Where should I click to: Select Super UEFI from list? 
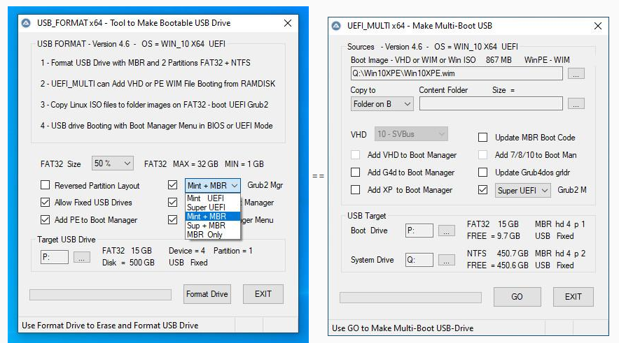(206, 207)
